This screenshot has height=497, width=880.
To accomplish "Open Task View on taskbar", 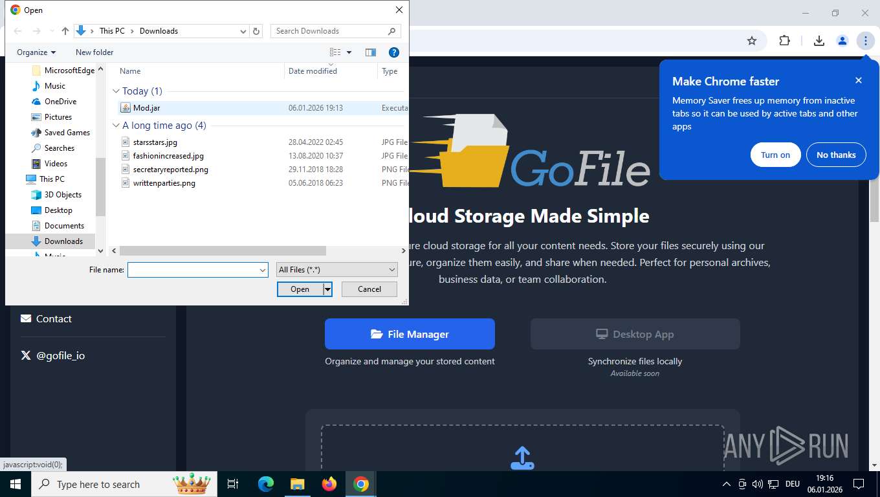I will pyautogui.click(x=233, y=484).
